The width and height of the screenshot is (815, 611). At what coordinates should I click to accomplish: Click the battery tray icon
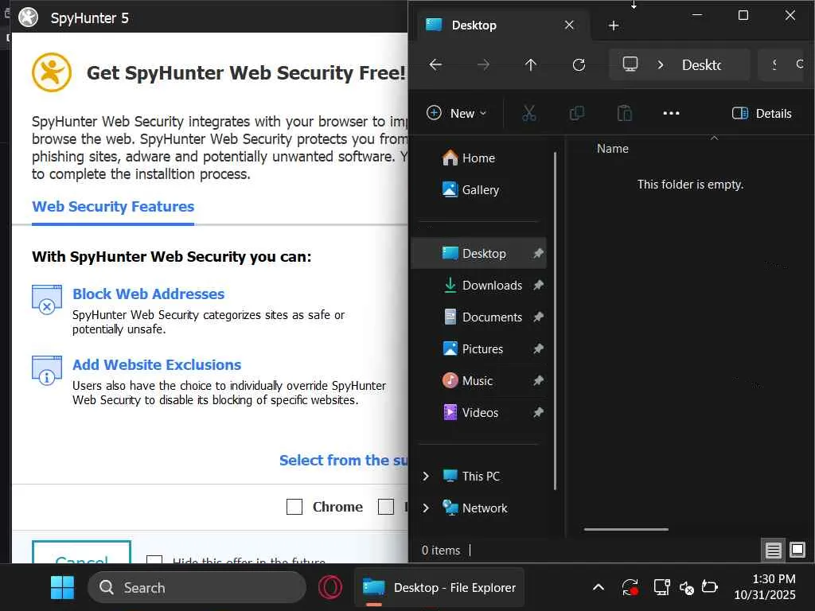coord(709,587)
